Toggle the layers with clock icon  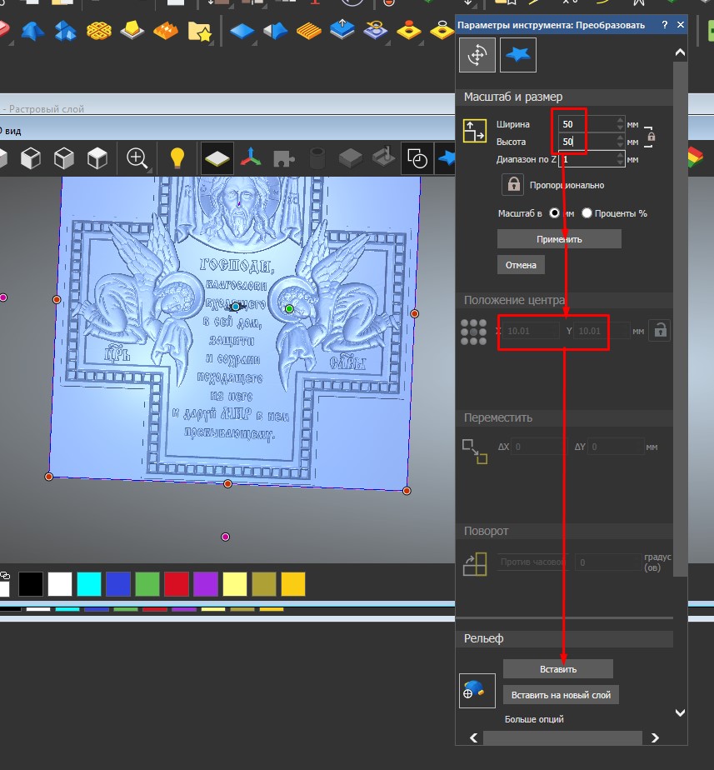click(417, 158)
